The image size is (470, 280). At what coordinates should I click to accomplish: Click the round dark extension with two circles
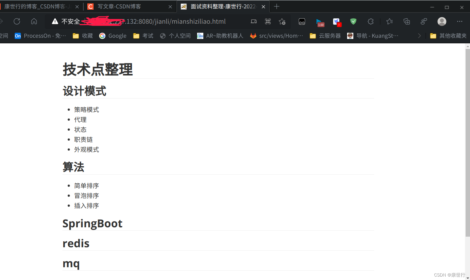(x=302, y=21)
